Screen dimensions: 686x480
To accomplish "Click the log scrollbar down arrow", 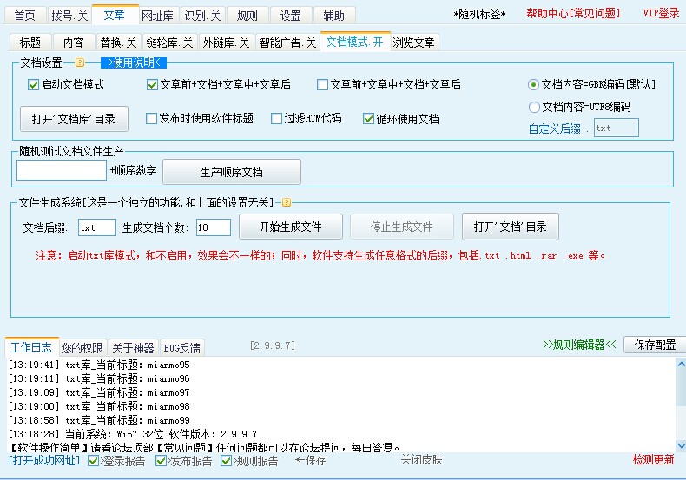I will click(x=678, y=444).
